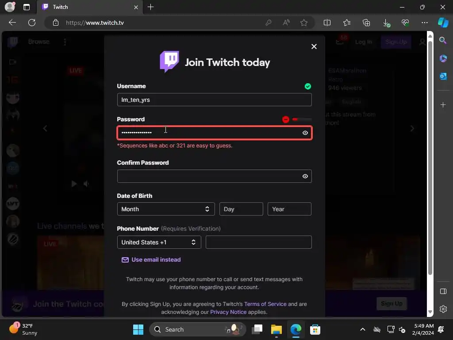
Task: Open Collections in Edge toolbar
Action: 366,23
